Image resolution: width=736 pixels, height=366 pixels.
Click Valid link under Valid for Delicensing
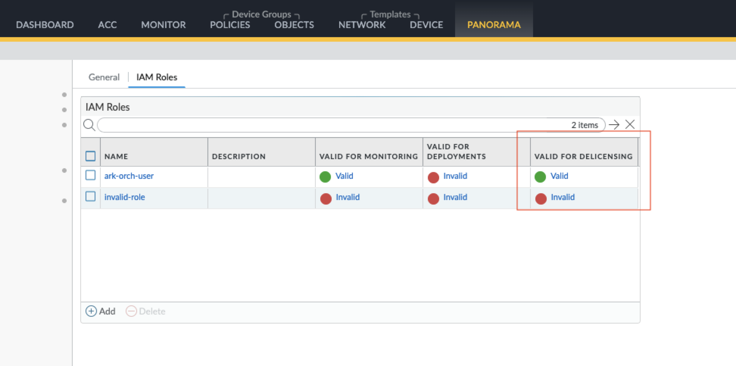pyautogui.click(x=559, y=176)
